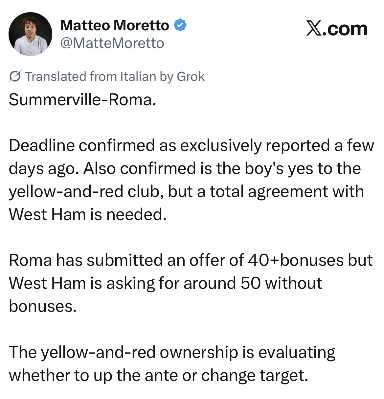Screen dimensions: 384x399
Task: Select the "Summerville-Roma." headline line
Action: pos(82,100)
